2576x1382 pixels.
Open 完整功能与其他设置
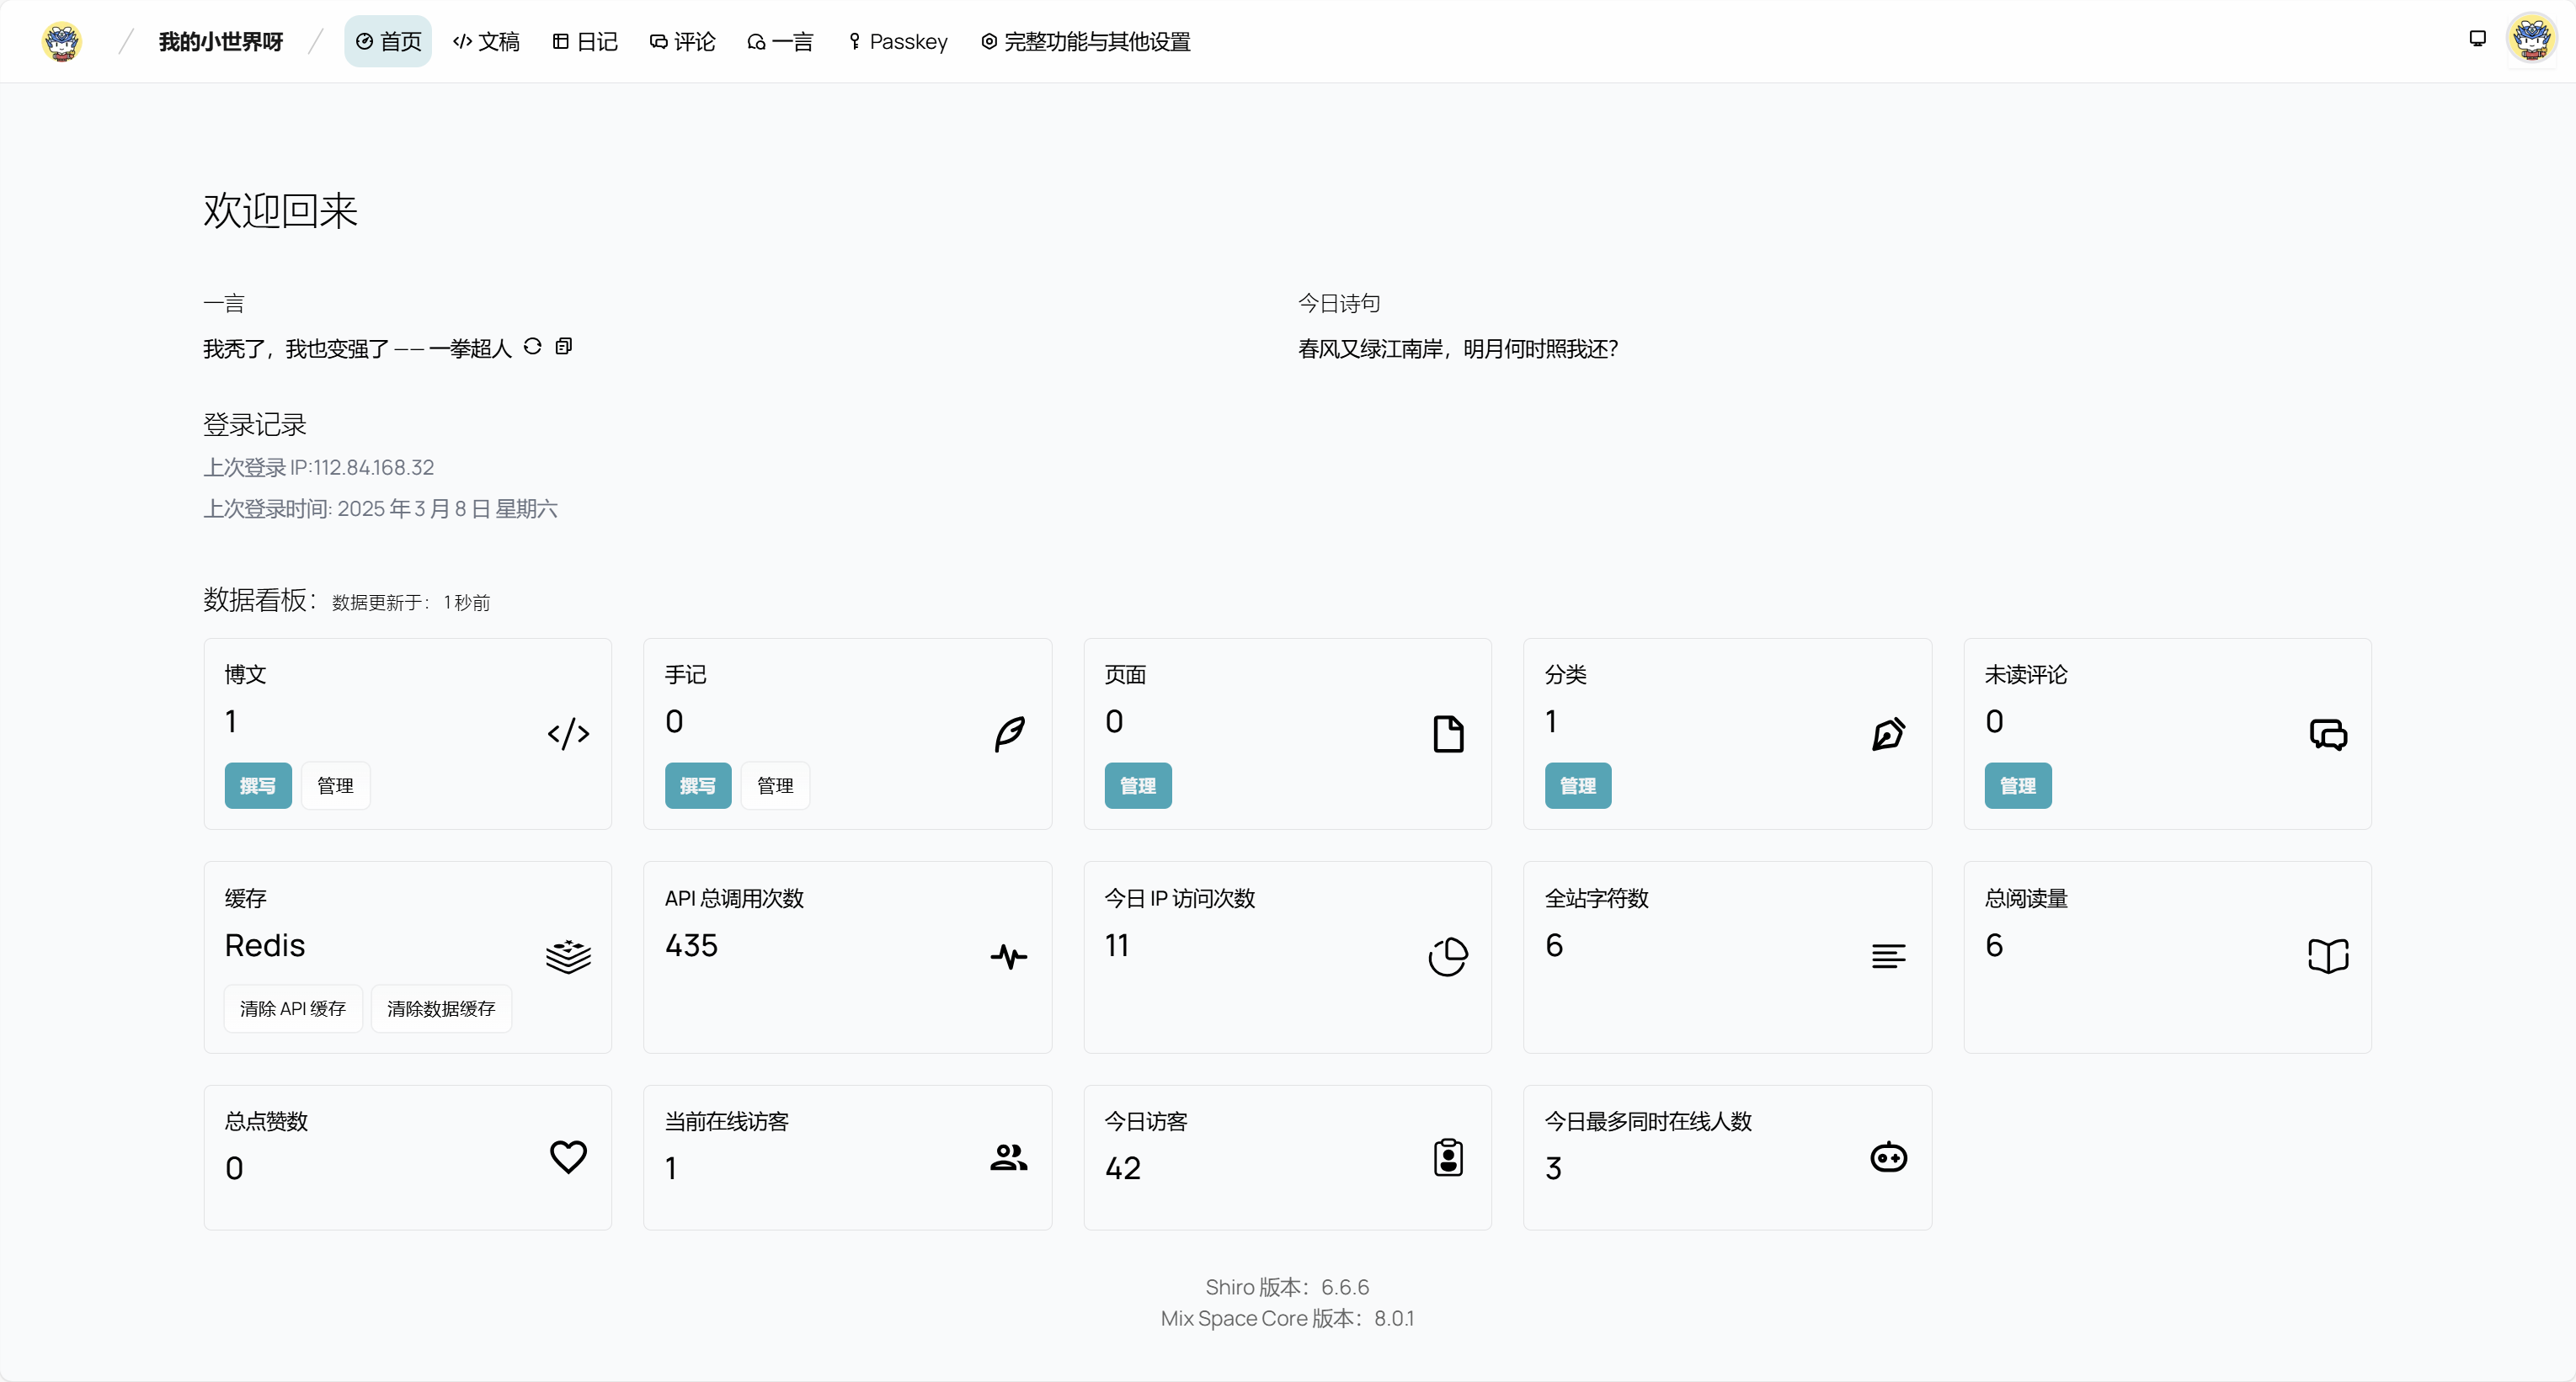coord(1085,41)
